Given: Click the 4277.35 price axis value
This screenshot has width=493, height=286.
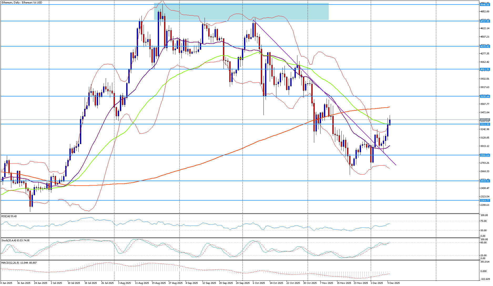Looking at the screenshot, I should tap(485, 54).
